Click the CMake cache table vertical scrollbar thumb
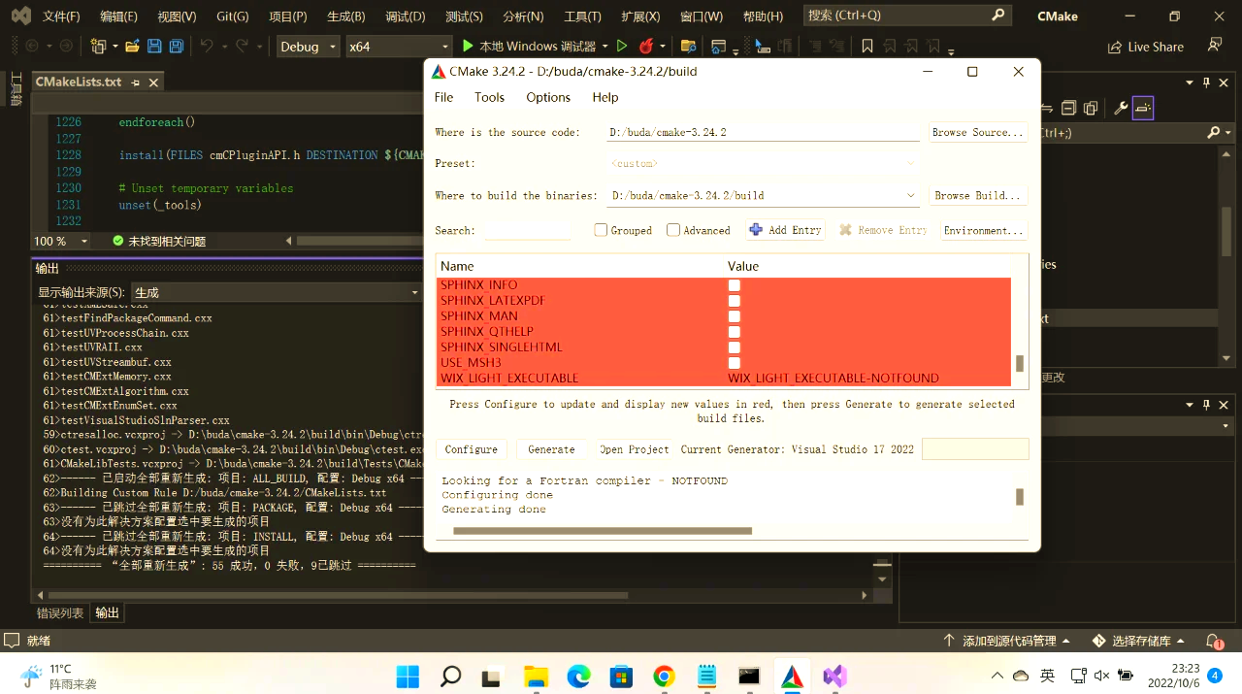Image resolution: width=1242 pixels, height=694 pixels. tap(1020, 364)
